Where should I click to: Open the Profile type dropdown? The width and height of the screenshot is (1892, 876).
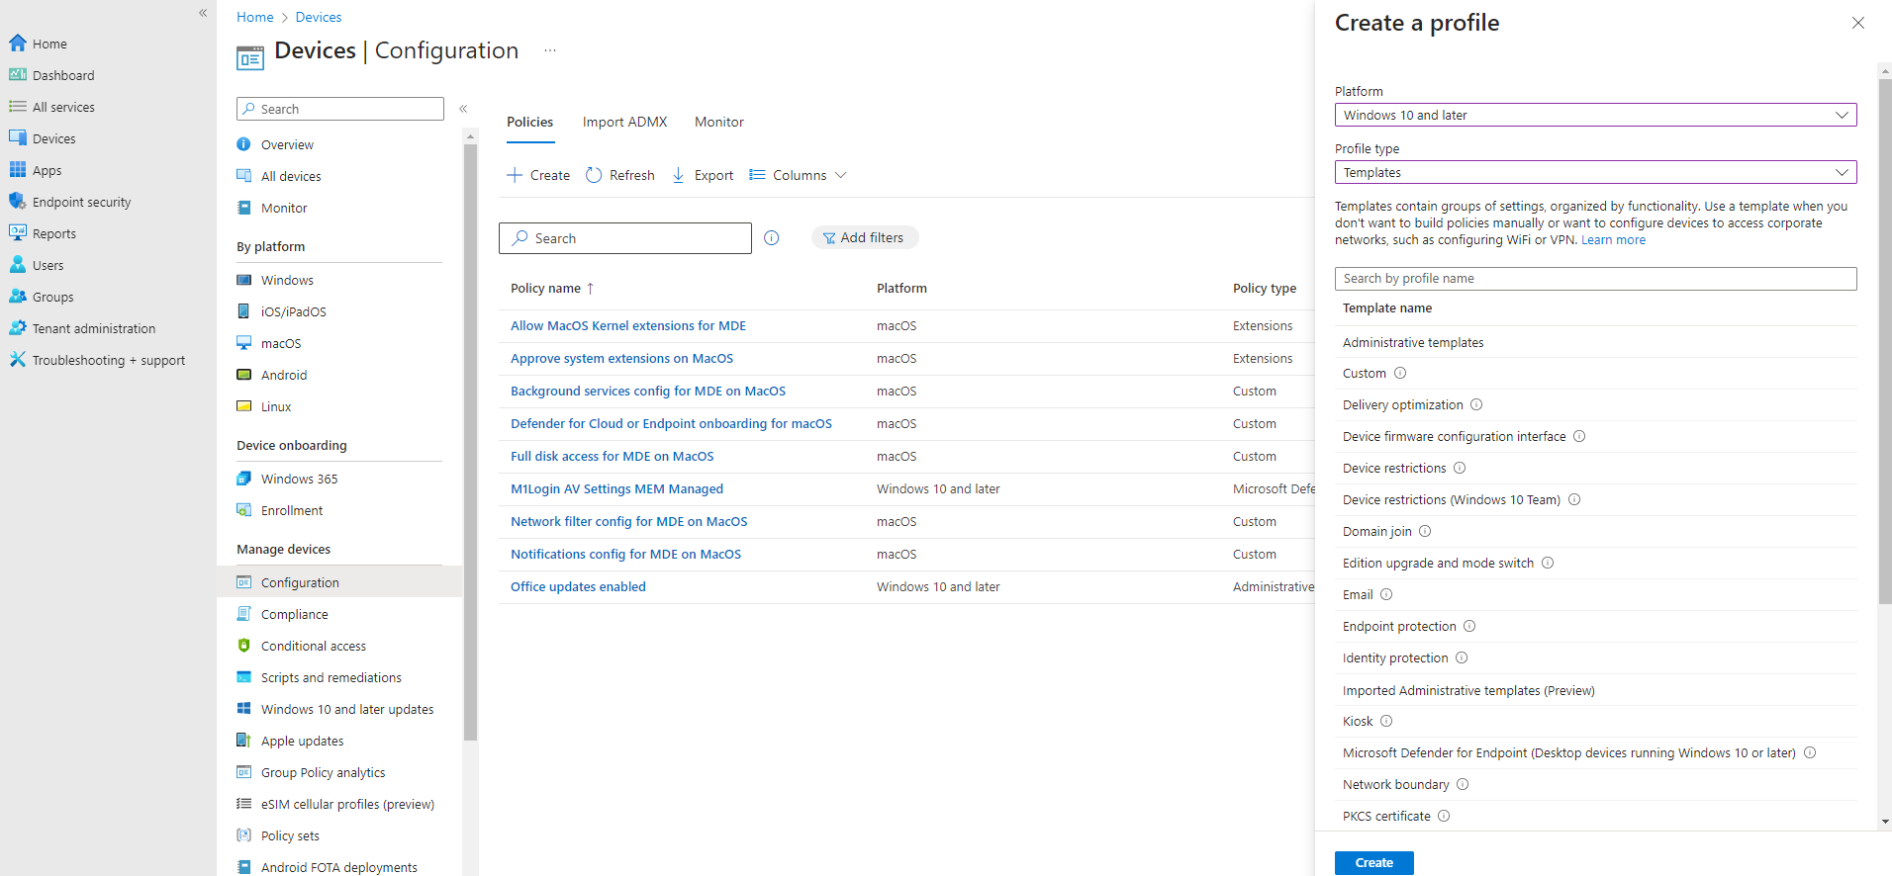point(1595,172)
